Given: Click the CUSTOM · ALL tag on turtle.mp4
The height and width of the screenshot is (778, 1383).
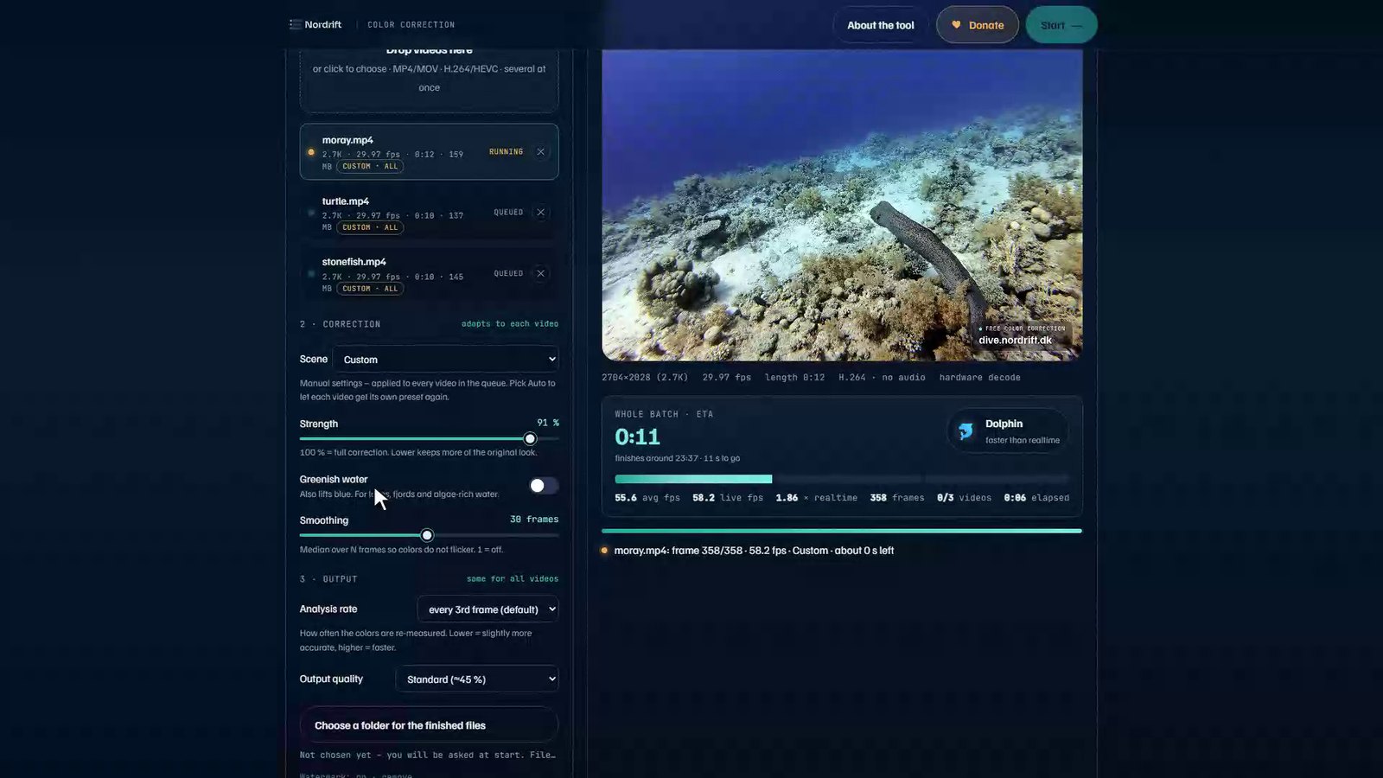Looking at the screenshot, I should click(370, 227).
